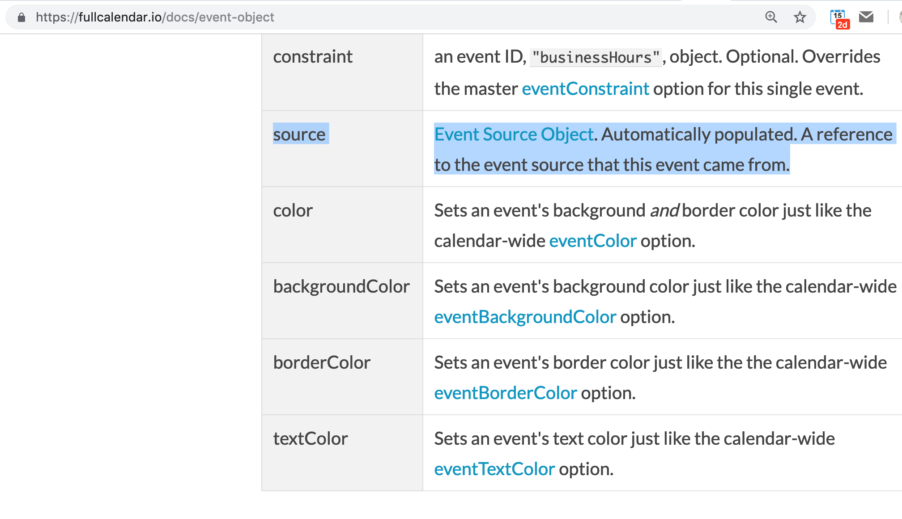Viewport: 902px width, 519px height.
Task: Click the "businessHours" code snippet
Action: [x=596, y=58]
